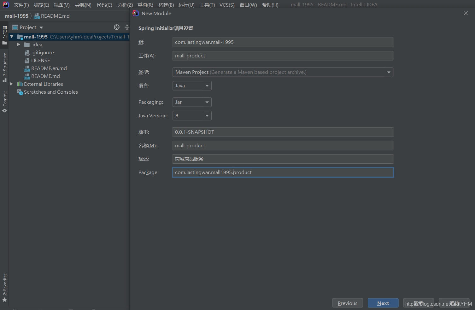Click the 描述 description input field

[283, 159]
